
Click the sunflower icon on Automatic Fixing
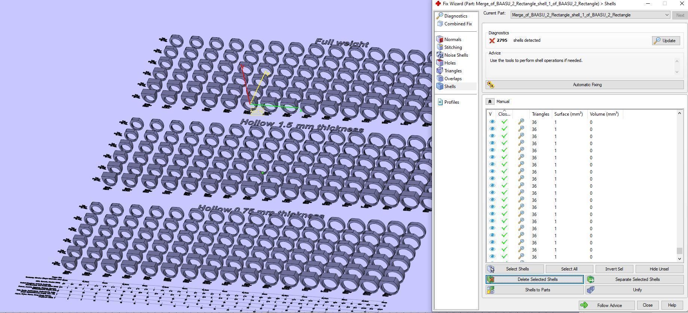coord(491,85)
